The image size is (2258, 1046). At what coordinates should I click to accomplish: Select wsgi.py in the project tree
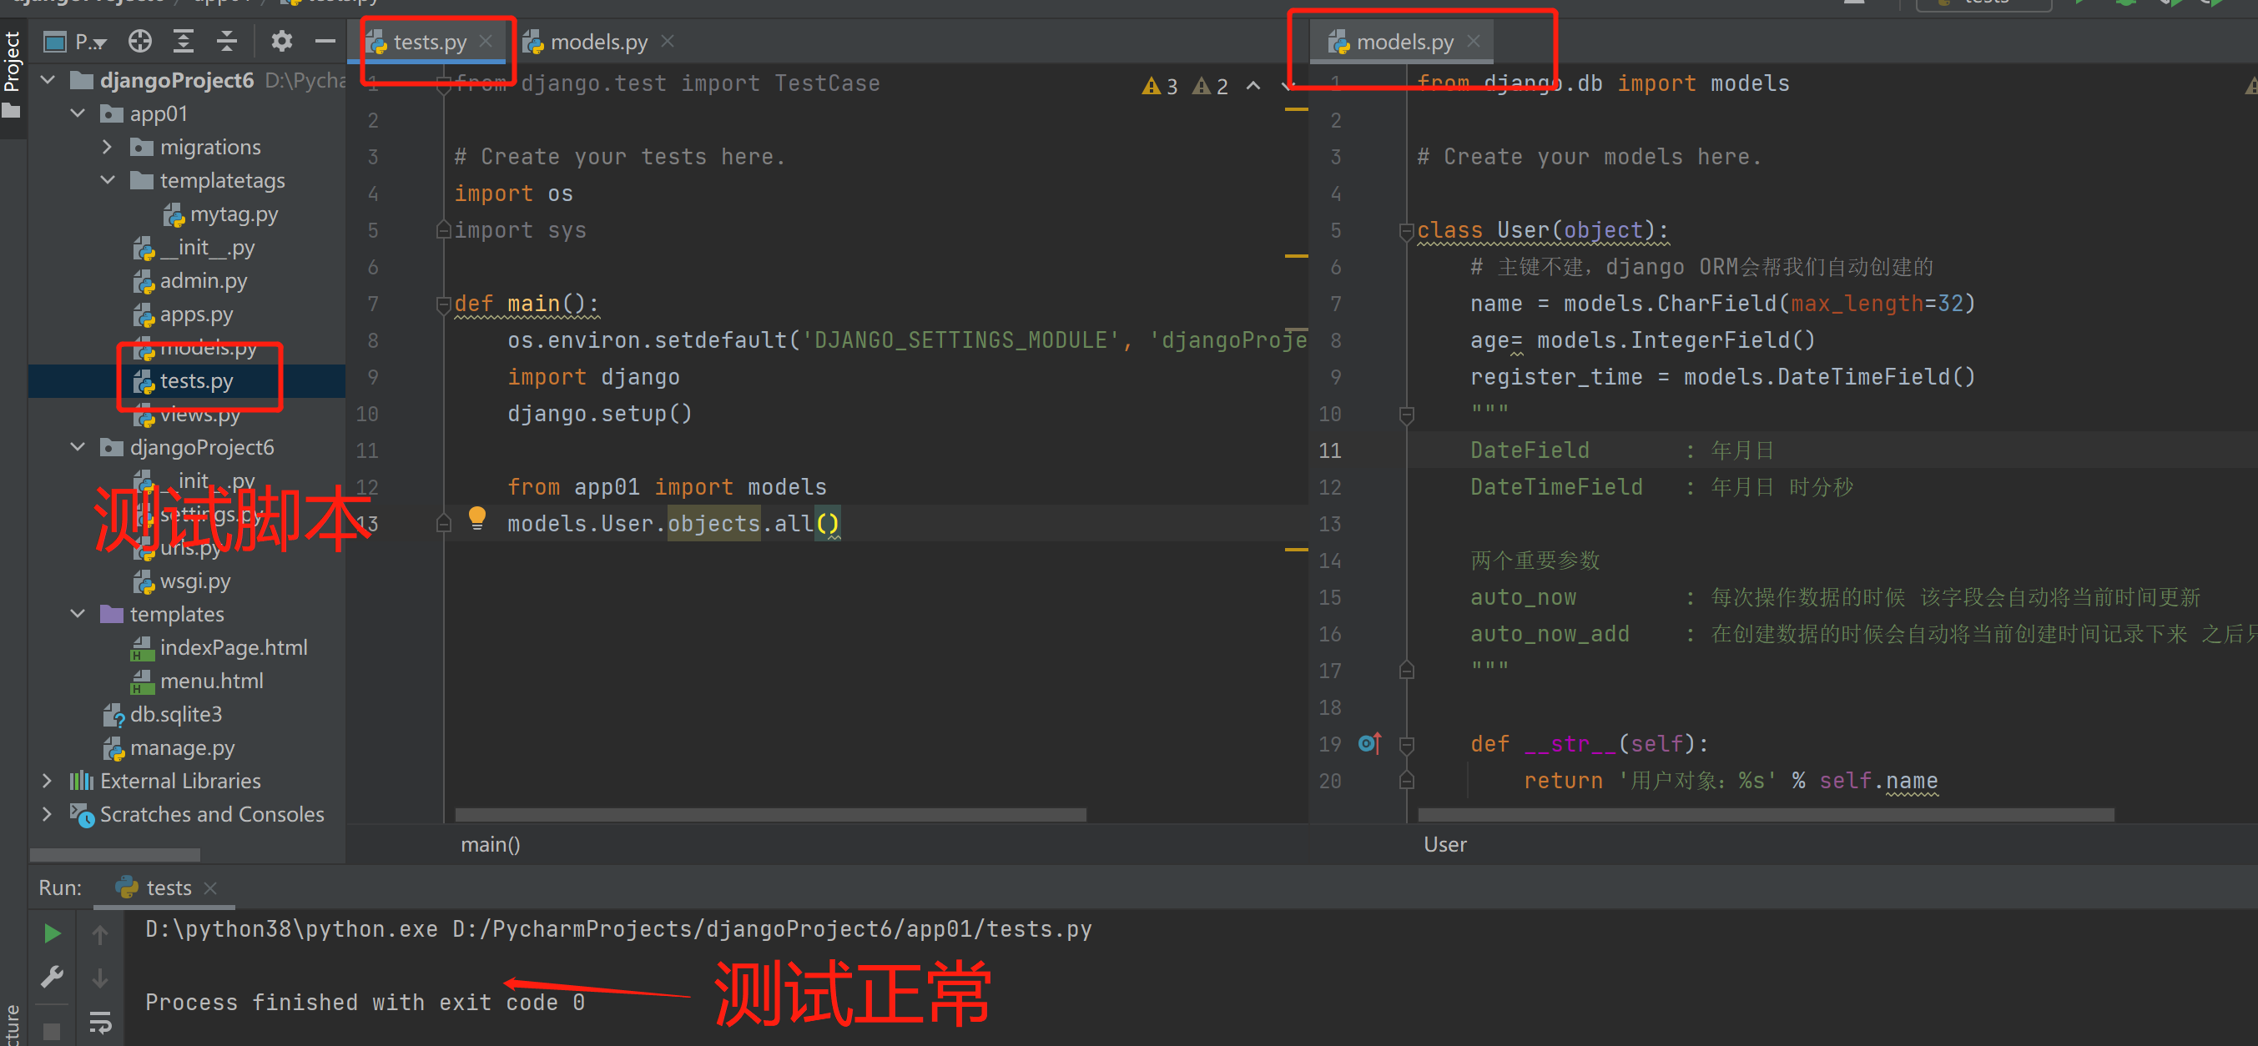click(x=182, y=581)
